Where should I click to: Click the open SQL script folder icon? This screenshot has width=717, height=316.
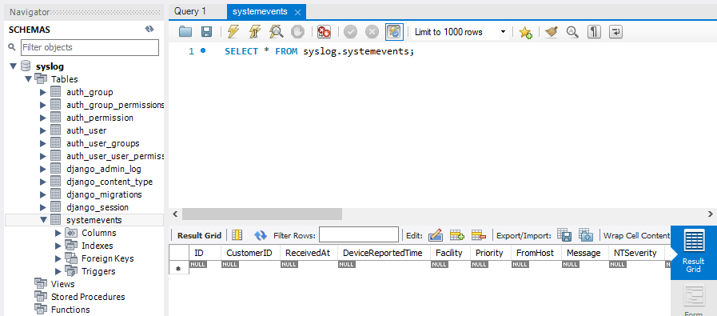pyautogui.click(x=185, y=32)
